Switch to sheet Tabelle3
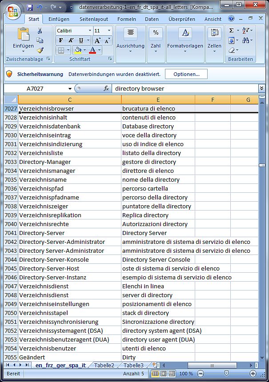Image resolution: width=269 pixels, height=382 pixels. point(133,365)
